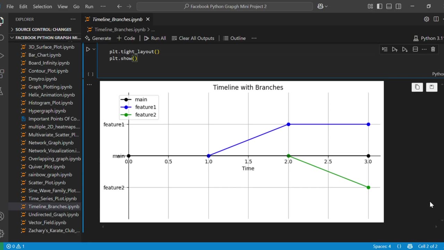This screenshot has height=250, width=444.
Task: Click Cell 2 of 2 status
Action: pos(428,246)
